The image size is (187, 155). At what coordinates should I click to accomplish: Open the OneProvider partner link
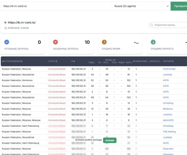pos(169,69)
